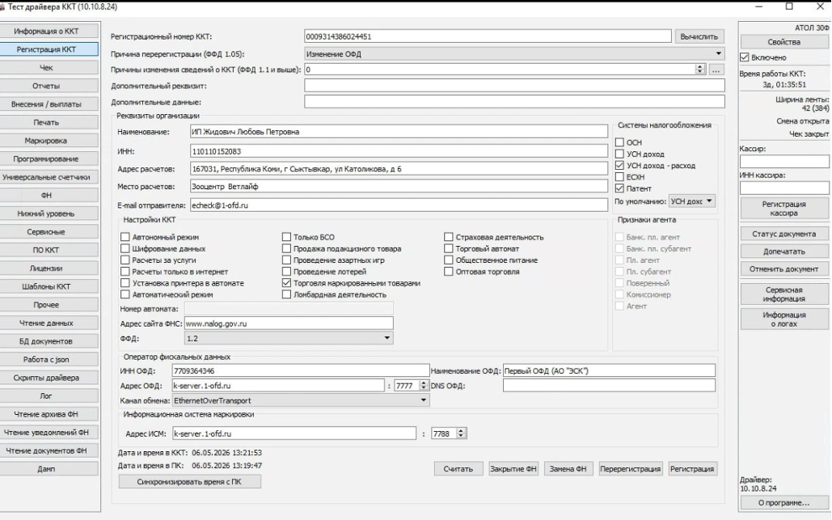Check the ЕСХН checkbox
The width and height of the screenshot is (832, 520).
point(619,176)
